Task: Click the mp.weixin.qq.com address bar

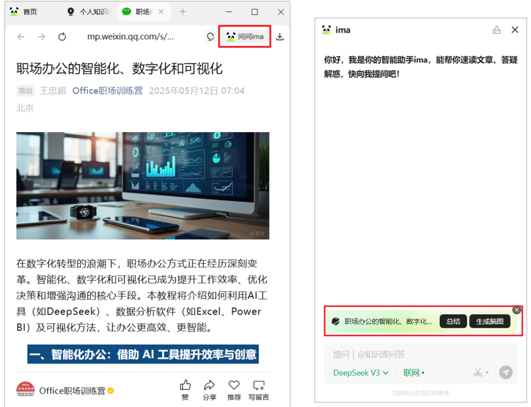Action: tap(130, 36)
